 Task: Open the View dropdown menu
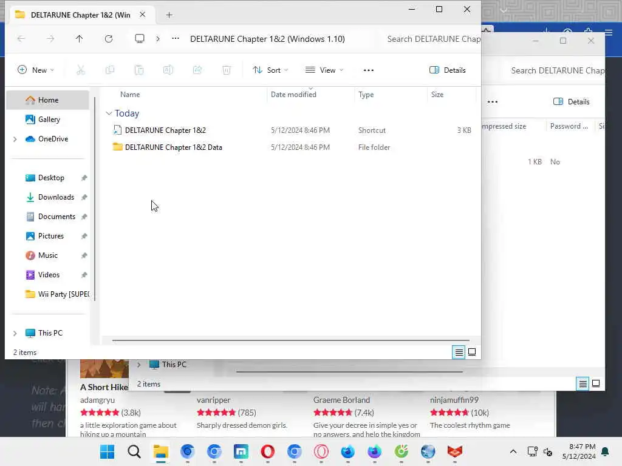click(x=324, y=70)
